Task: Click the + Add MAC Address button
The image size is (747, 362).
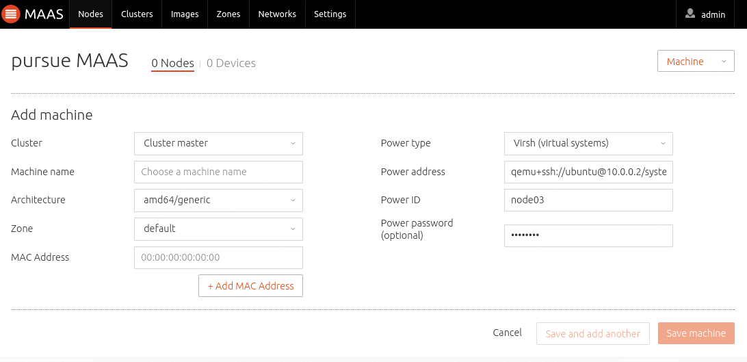Action: pyautogui.click(x=250, y=286)
